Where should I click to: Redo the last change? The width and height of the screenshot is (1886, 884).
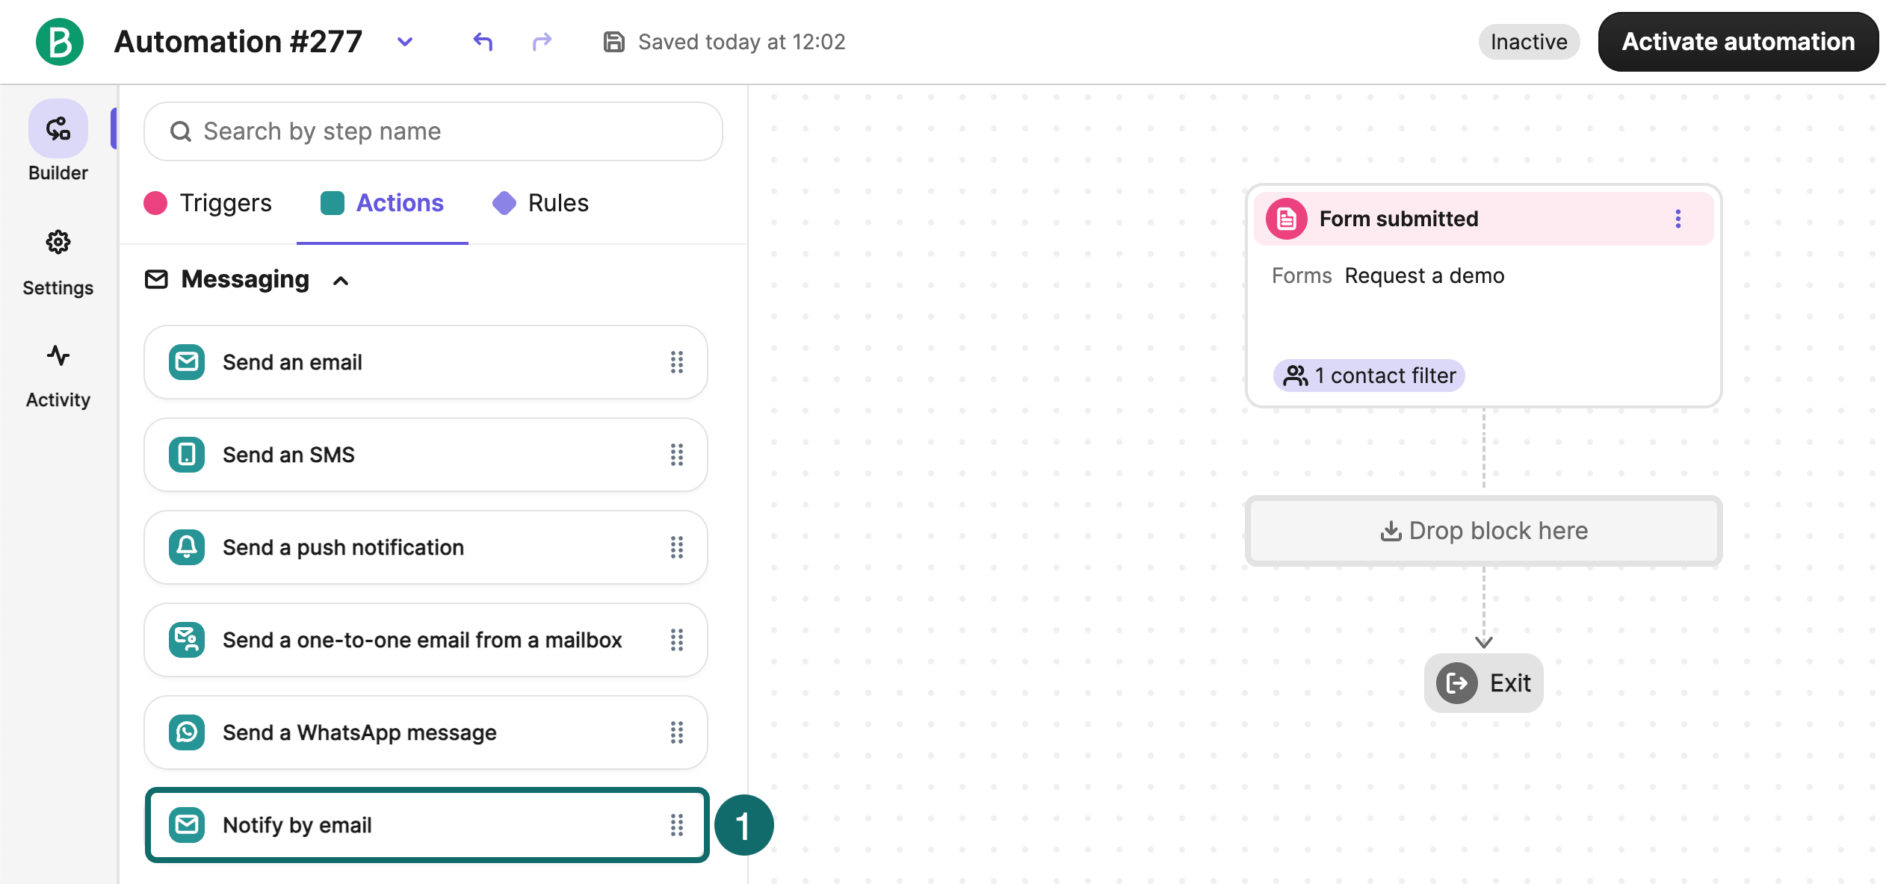click(x=542, y=42)
